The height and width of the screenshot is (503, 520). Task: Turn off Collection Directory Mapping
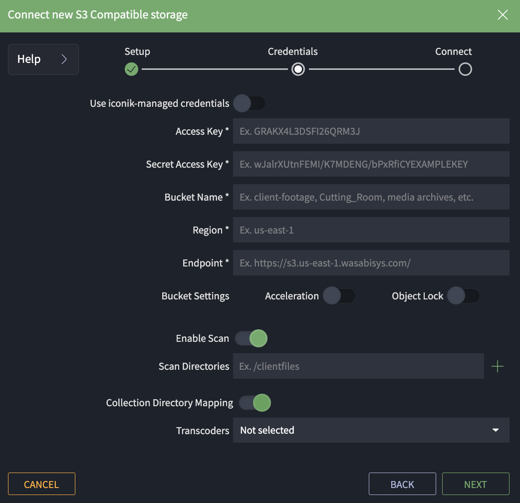255,403
